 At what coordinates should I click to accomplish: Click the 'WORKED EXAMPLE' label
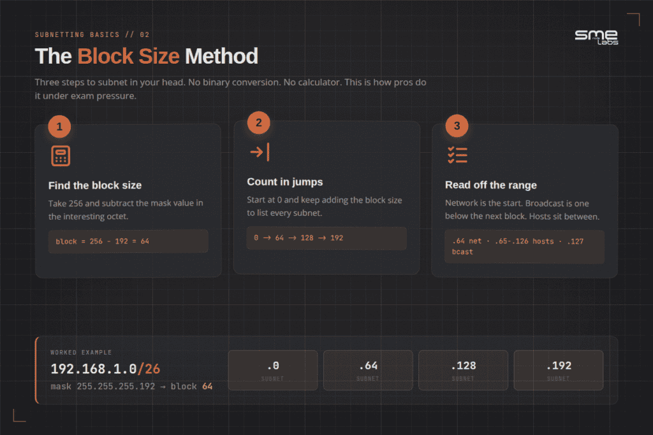pyautogui.click(x=81, y=352)
